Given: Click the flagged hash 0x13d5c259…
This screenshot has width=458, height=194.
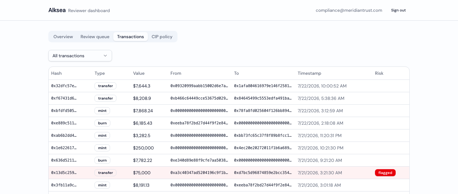Looking at the screenshot, I should (x=64, y=173).
